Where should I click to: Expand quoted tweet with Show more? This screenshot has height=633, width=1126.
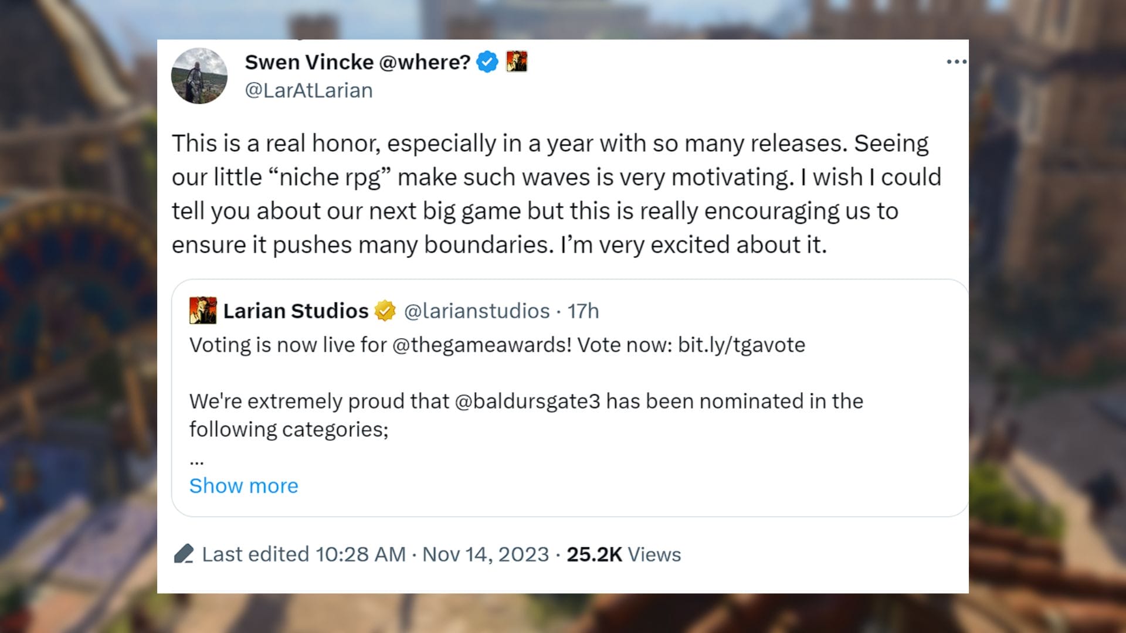point(243,485)
